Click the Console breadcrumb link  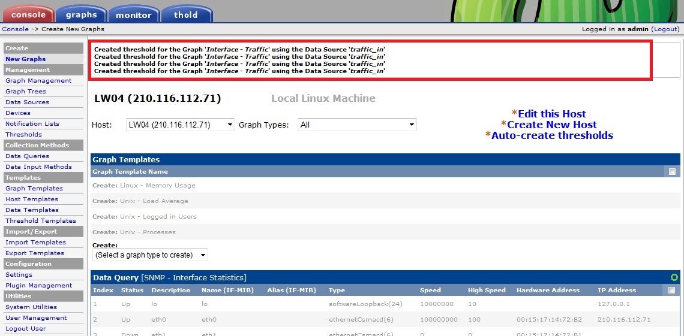click(15, 29)
